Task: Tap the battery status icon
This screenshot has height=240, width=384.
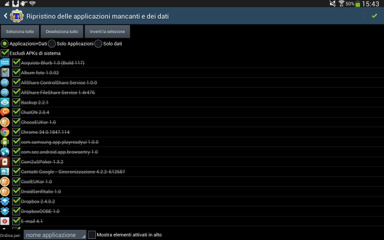Action: point(358,4)
